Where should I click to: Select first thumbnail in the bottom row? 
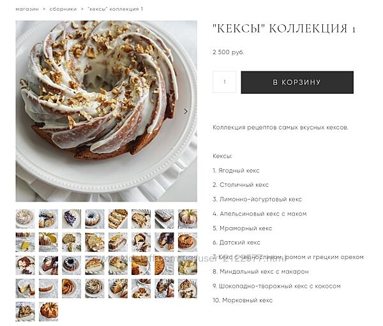click(25, 311)
